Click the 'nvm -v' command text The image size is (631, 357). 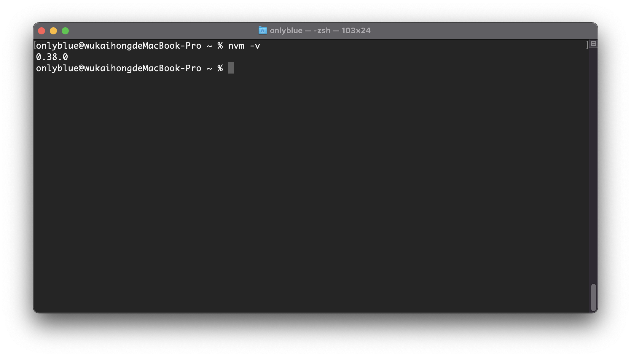tap(244, 46)
